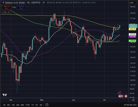Click the close value C167.51
The image size is (138, 107).
pyautogui.click(x=77, y=3)
